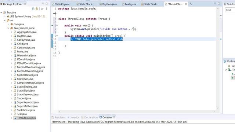Viewport: 235px width, 132px height.
Task: Open Package Explorer View Menu icon
Action: pyautogui.click(x=47, y=9)
